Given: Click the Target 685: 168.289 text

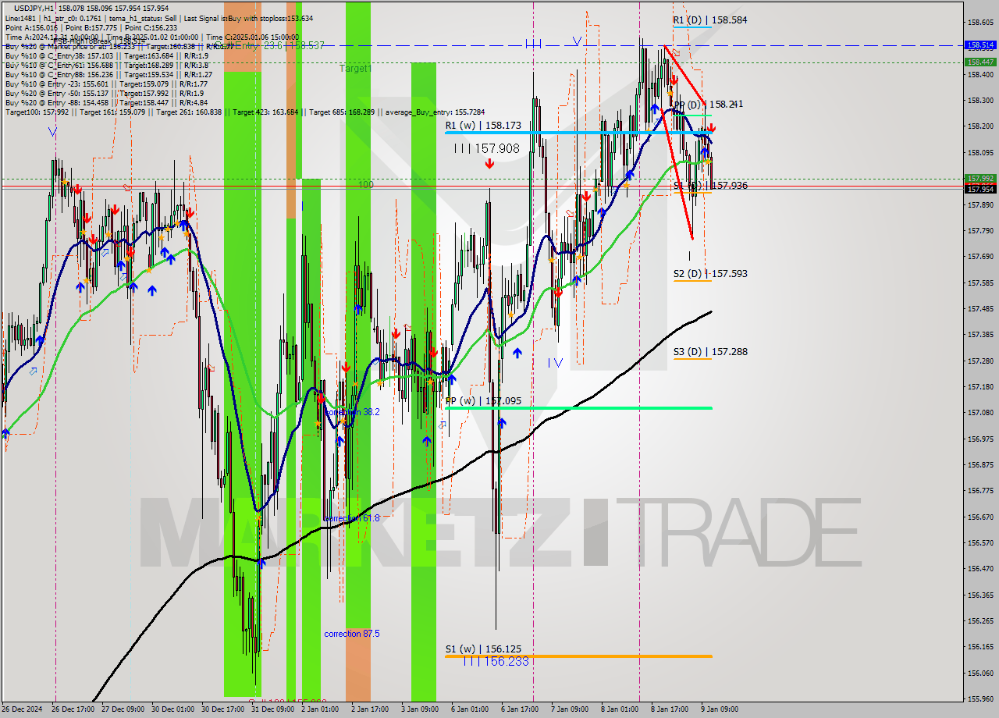Looking at the screenshot, I should click(342, 112).
